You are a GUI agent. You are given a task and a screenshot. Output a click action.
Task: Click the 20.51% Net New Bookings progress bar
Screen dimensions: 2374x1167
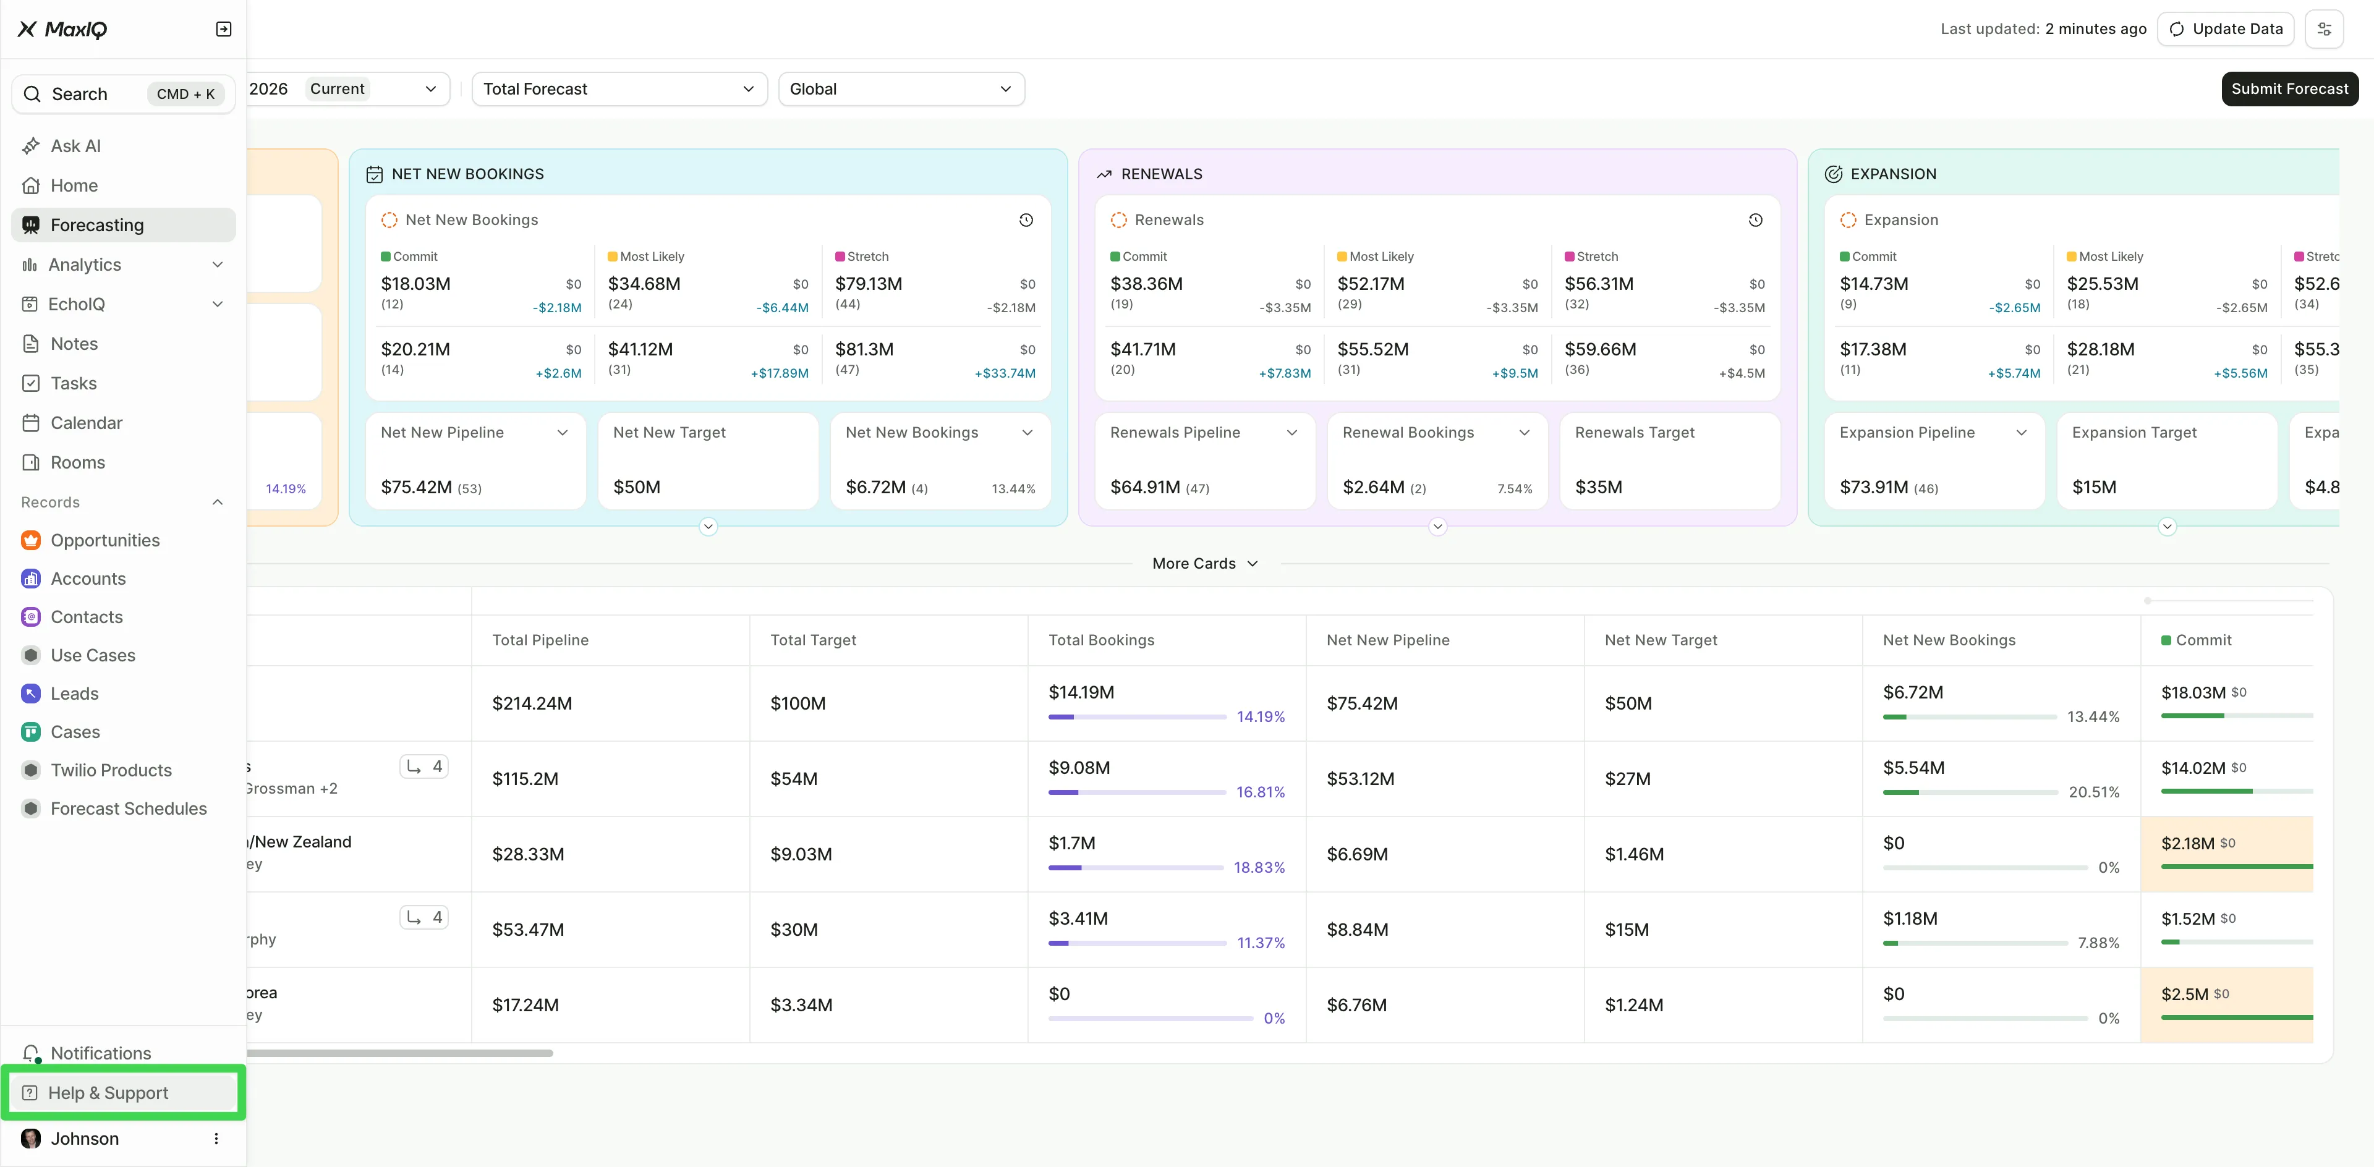(x=1970, y=792)
